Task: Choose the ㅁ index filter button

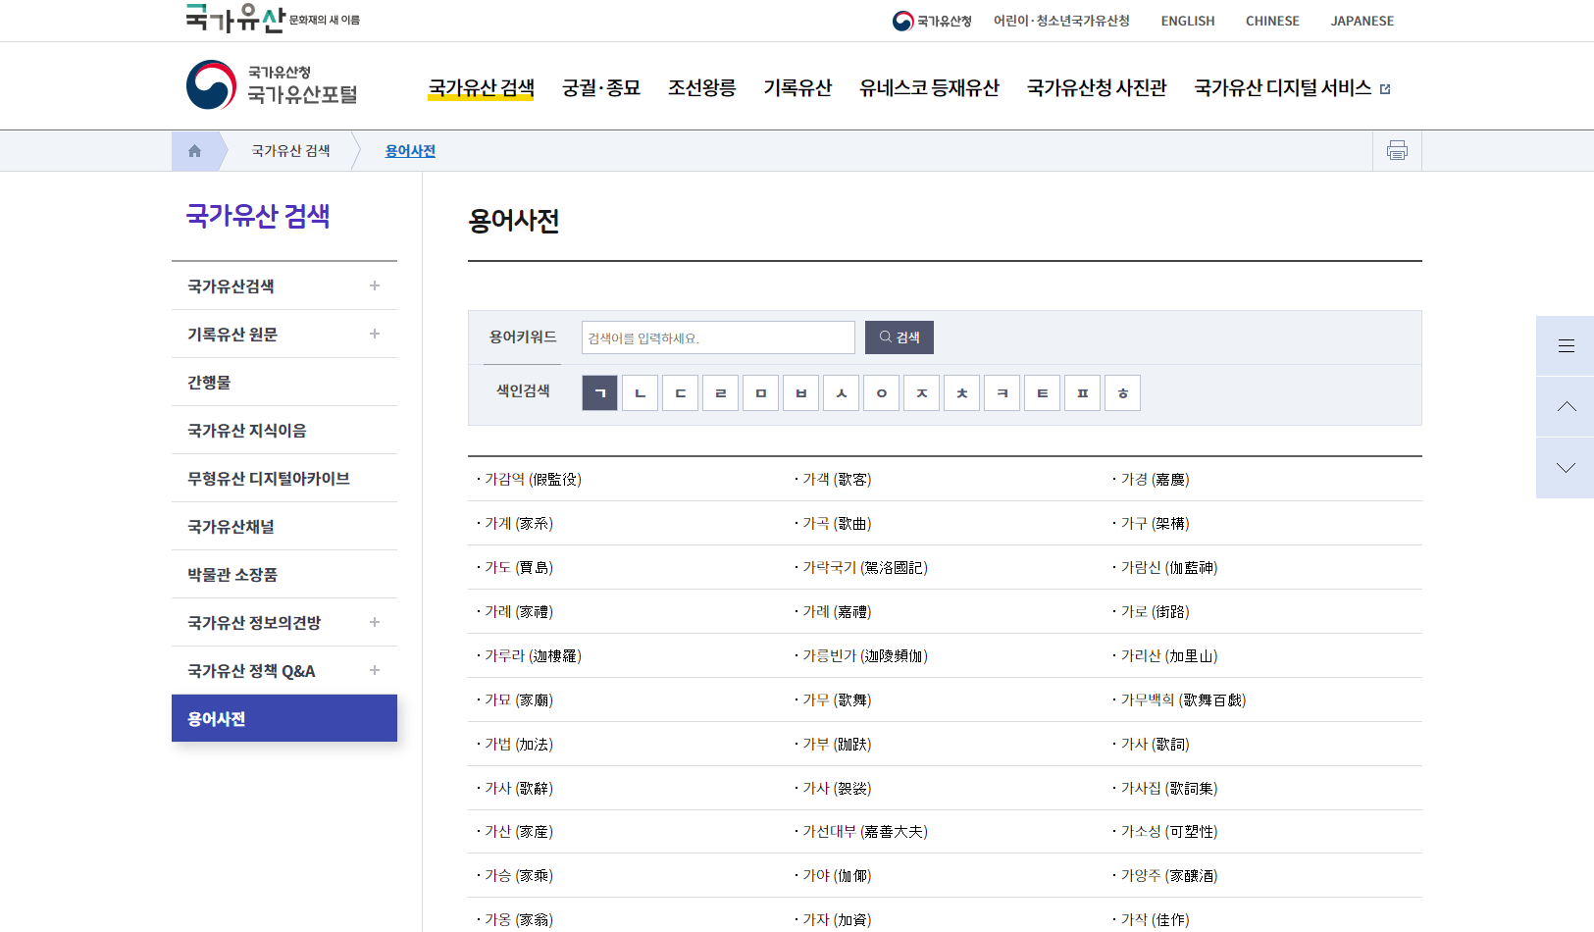Action: (760, 393)
